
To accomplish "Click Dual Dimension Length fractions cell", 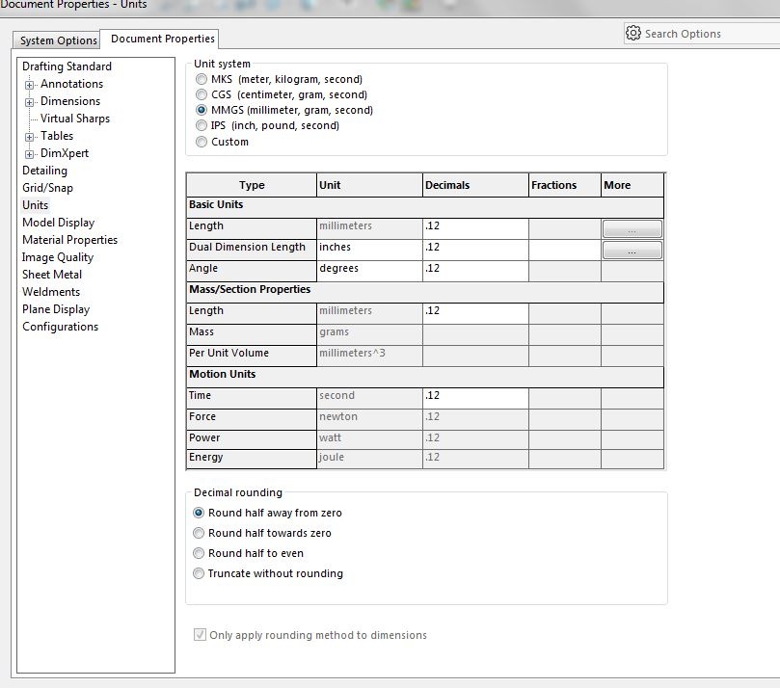I will coord(565,250).
